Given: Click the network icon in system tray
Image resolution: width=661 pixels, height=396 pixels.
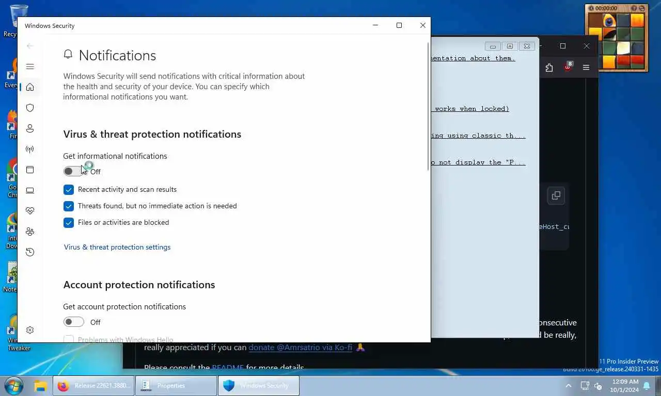Looking at the screenshot, I should [x=585, y=386].
